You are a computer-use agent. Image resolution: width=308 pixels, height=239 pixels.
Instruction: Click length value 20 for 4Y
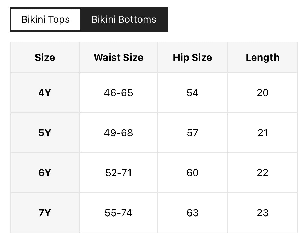[263, 93]
